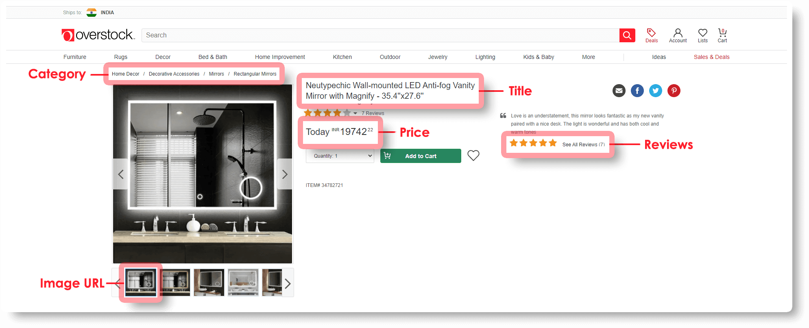809x328 pixels.
Task: Select the second mirror thumbnail
Action: (x=175, y=282)
